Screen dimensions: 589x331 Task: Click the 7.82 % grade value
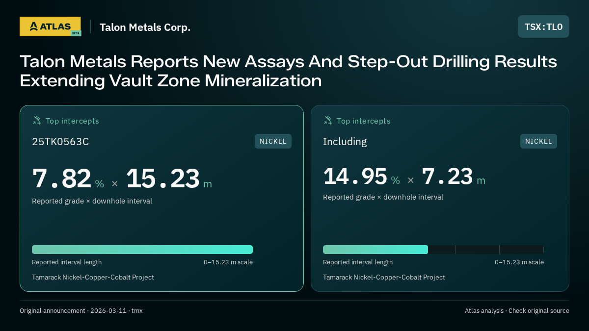68,178
